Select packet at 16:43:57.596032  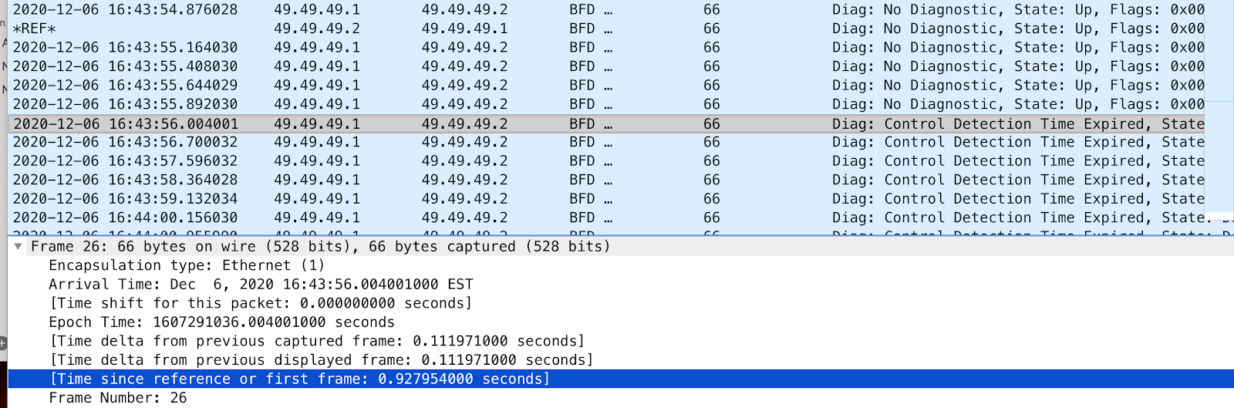point(606,160)
